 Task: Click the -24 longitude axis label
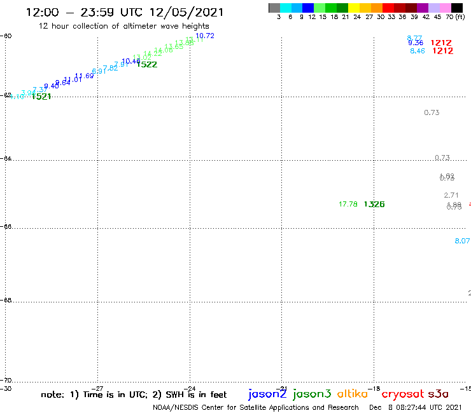(x=190, y=389)
